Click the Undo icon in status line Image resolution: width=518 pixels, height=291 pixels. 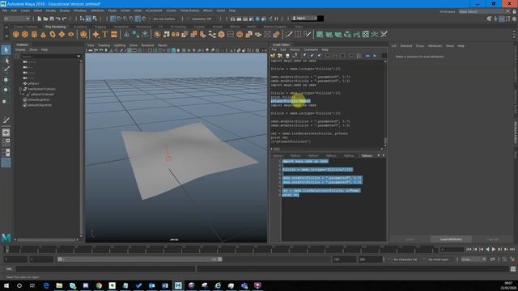click(57, 19)
